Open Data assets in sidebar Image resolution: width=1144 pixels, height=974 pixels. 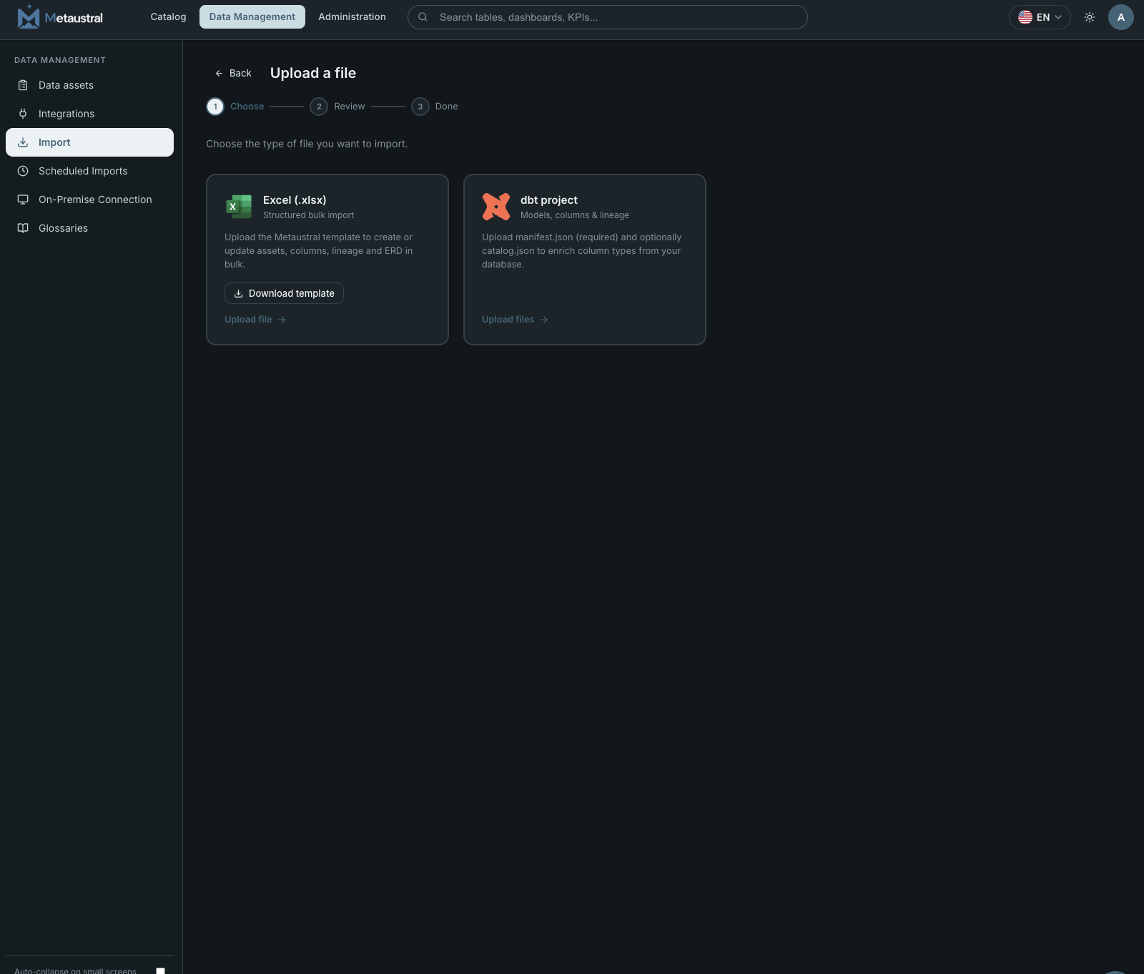tap(89, 85)
